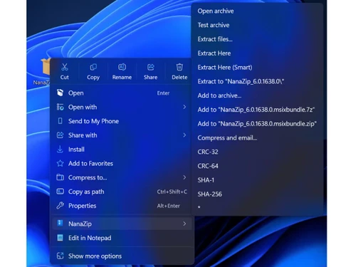Image resolution: width=356 pixels, height=267 pixels.
Task: Click the Copy as path icon
Action: (60, 192)
